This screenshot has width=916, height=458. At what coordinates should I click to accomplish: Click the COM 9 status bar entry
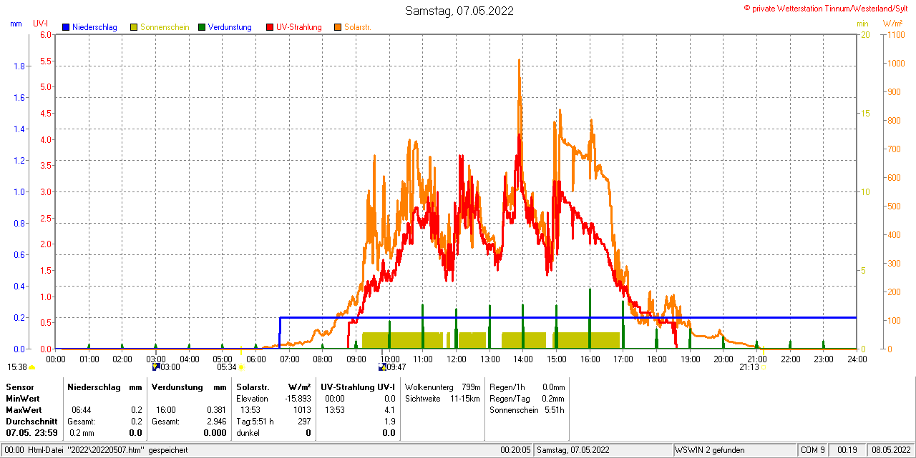coord(813,450)
